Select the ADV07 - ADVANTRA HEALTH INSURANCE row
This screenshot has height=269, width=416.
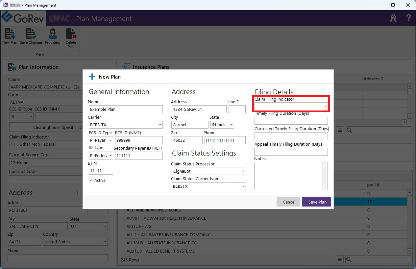point(266,218)
